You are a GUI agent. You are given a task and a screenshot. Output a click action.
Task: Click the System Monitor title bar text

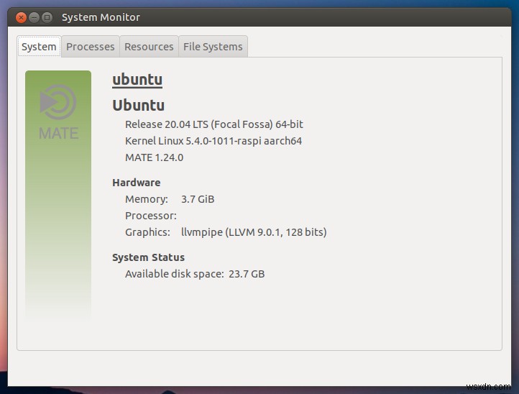pyautogui.click(x=101, y=17)
